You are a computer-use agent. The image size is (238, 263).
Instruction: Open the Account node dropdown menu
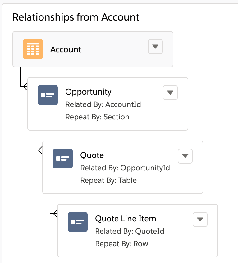(x=155, y=47)
